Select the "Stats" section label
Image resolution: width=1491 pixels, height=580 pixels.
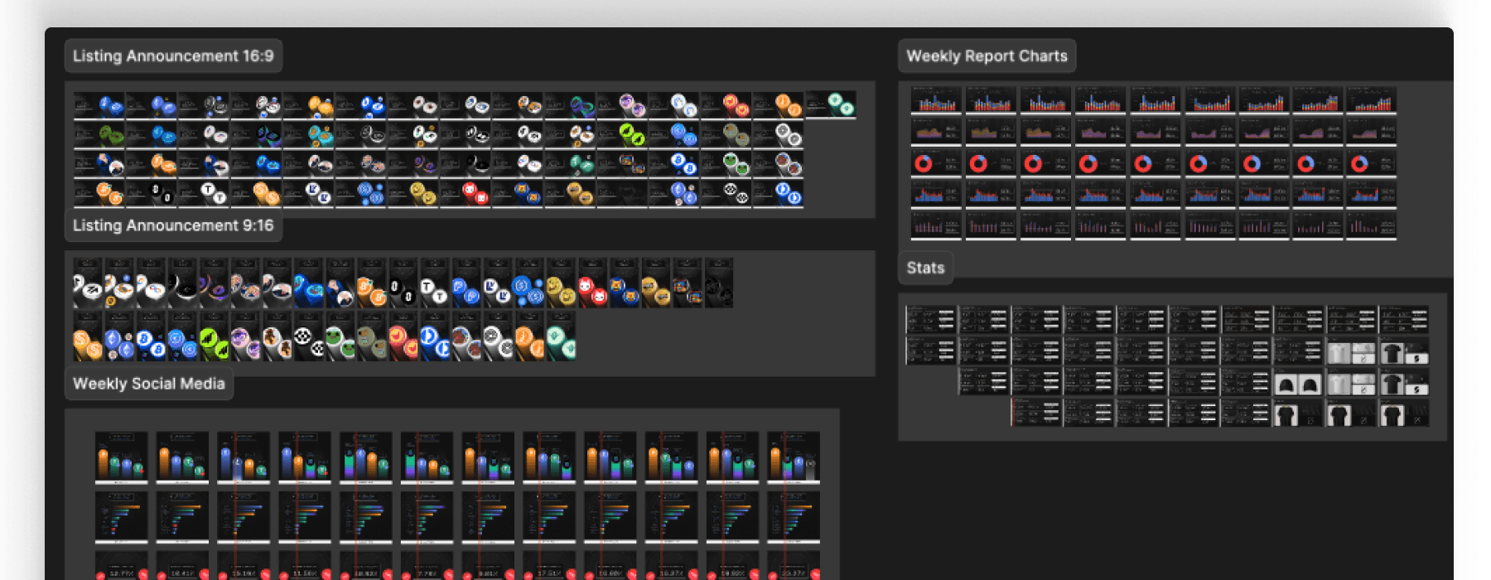pos(925,268)
